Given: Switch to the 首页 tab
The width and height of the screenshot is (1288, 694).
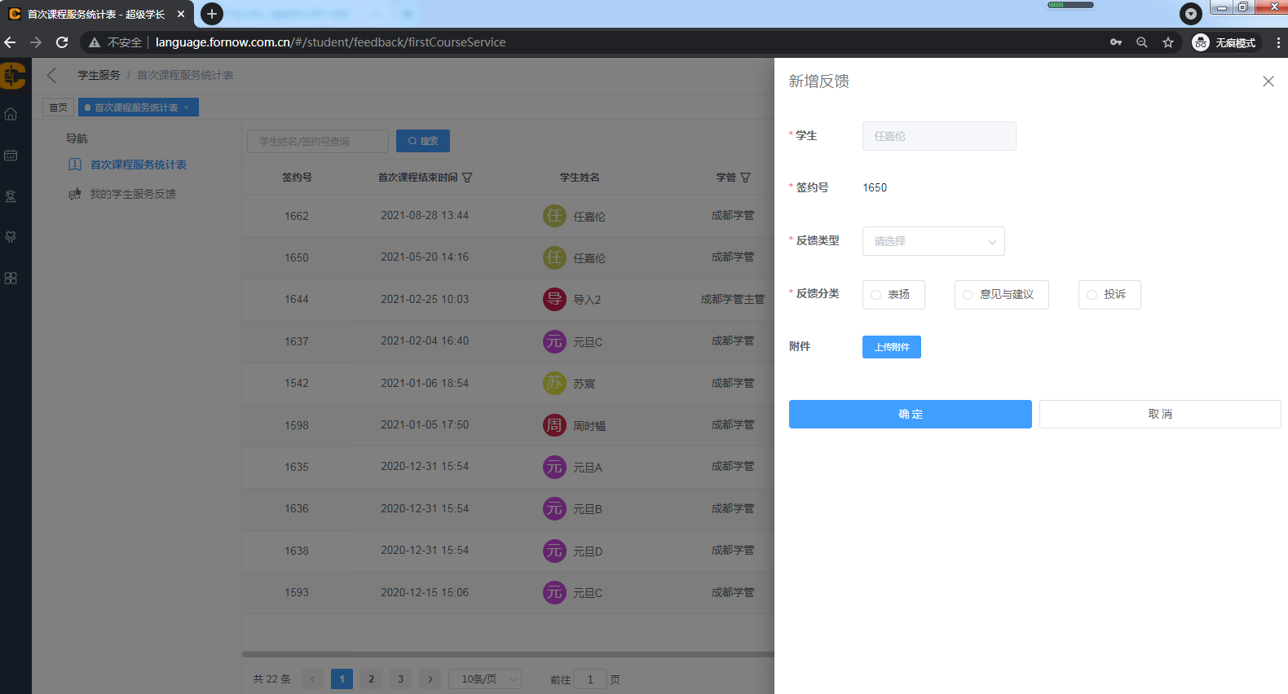Looking at the screenshot, I should tap(58, 108).
